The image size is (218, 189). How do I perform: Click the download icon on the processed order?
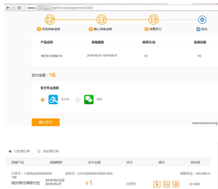coord(157,184)
